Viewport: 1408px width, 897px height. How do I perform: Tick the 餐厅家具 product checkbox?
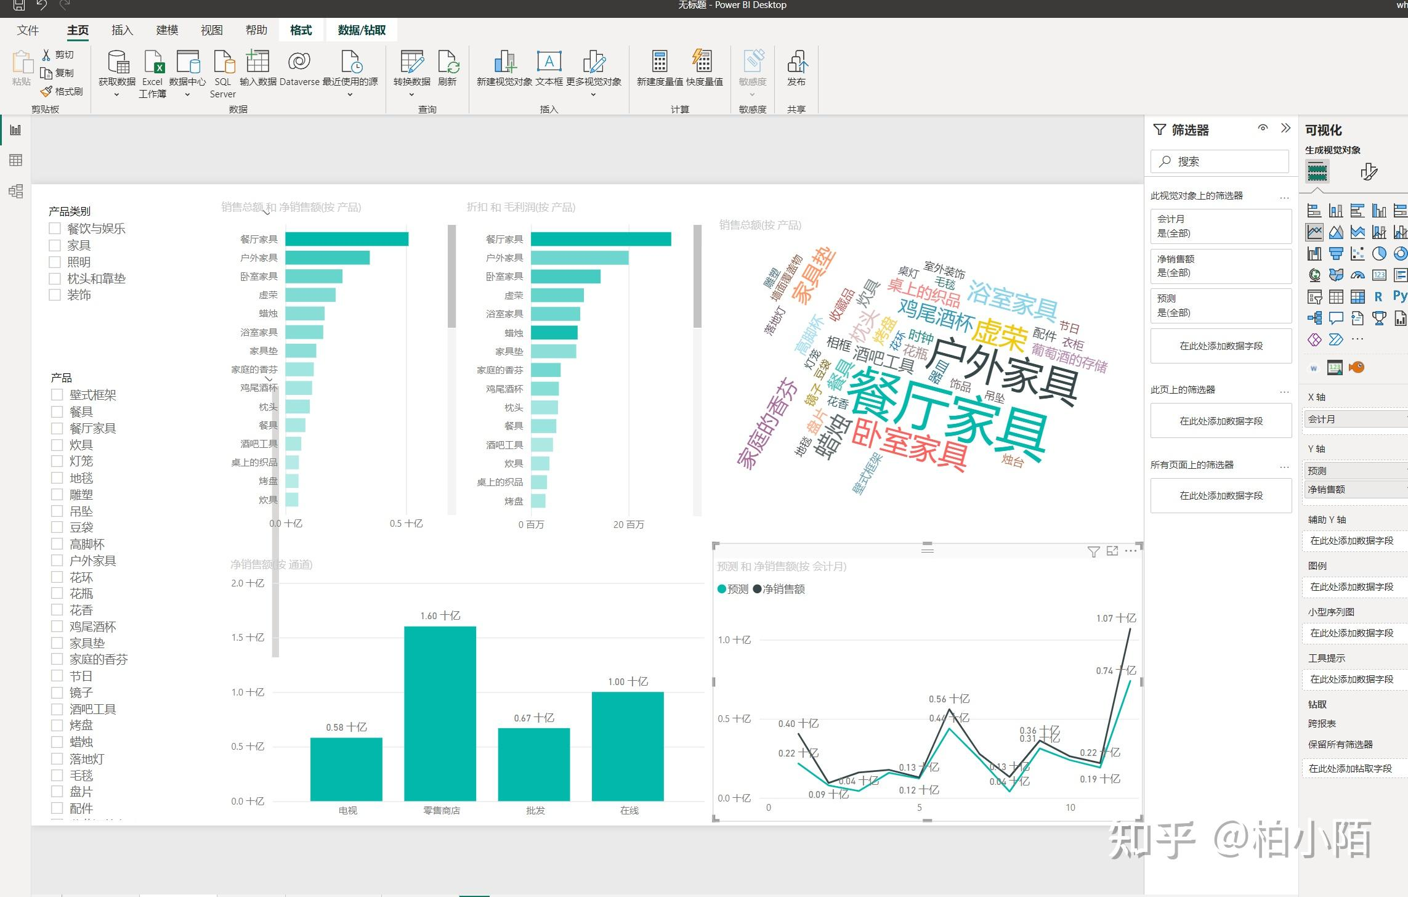tap(57, 428)
